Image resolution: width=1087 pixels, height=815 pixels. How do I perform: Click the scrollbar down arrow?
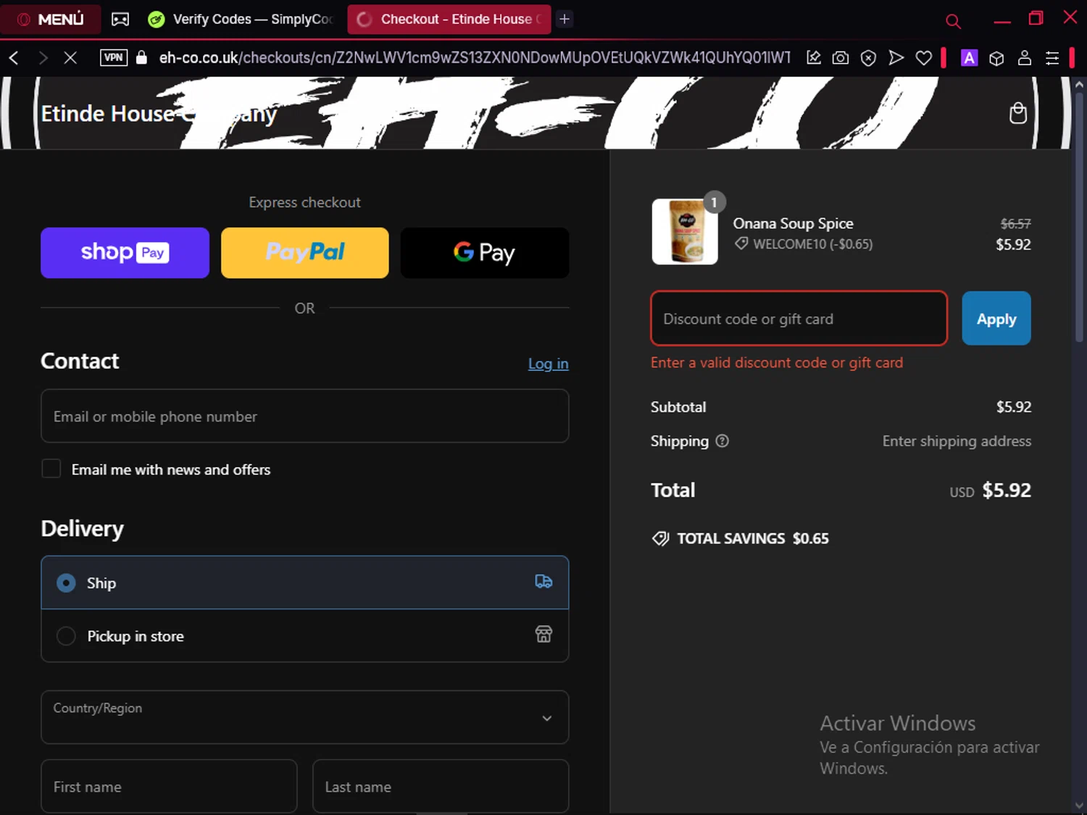point(1080,806)
